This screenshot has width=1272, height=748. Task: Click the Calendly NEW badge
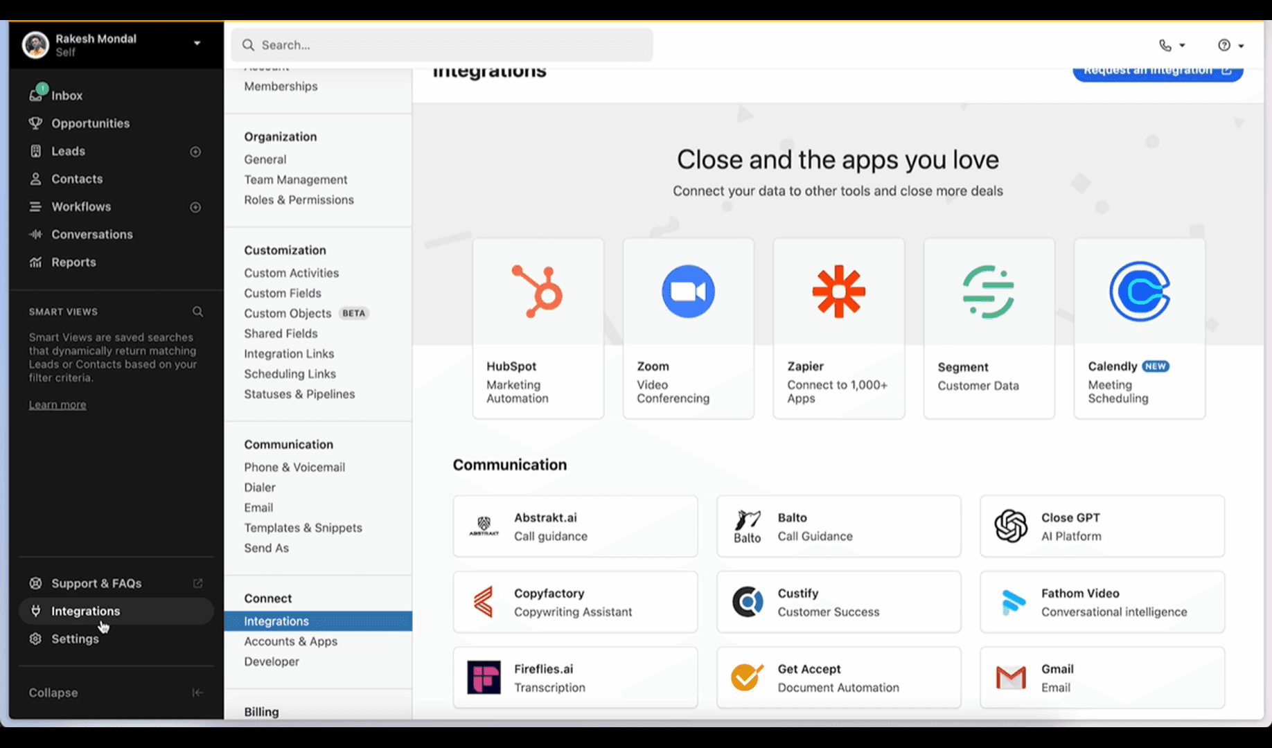1156,366
